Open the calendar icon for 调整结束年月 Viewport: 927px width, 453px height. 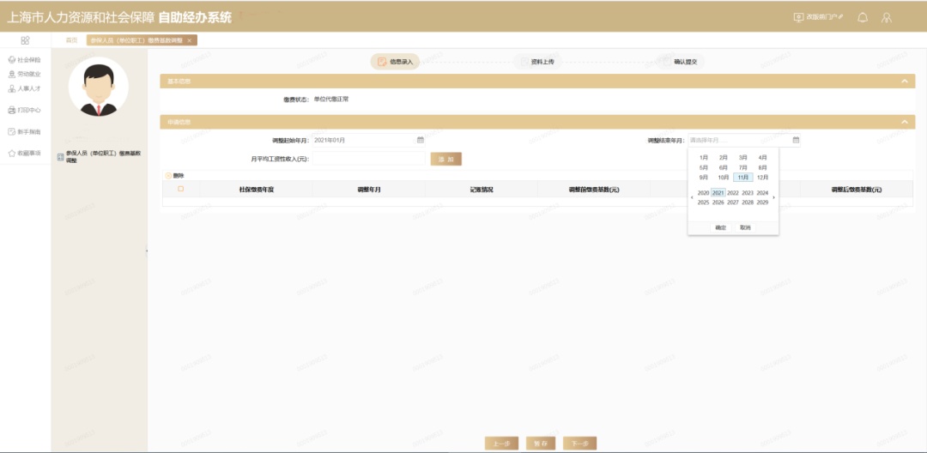(796, 140)
